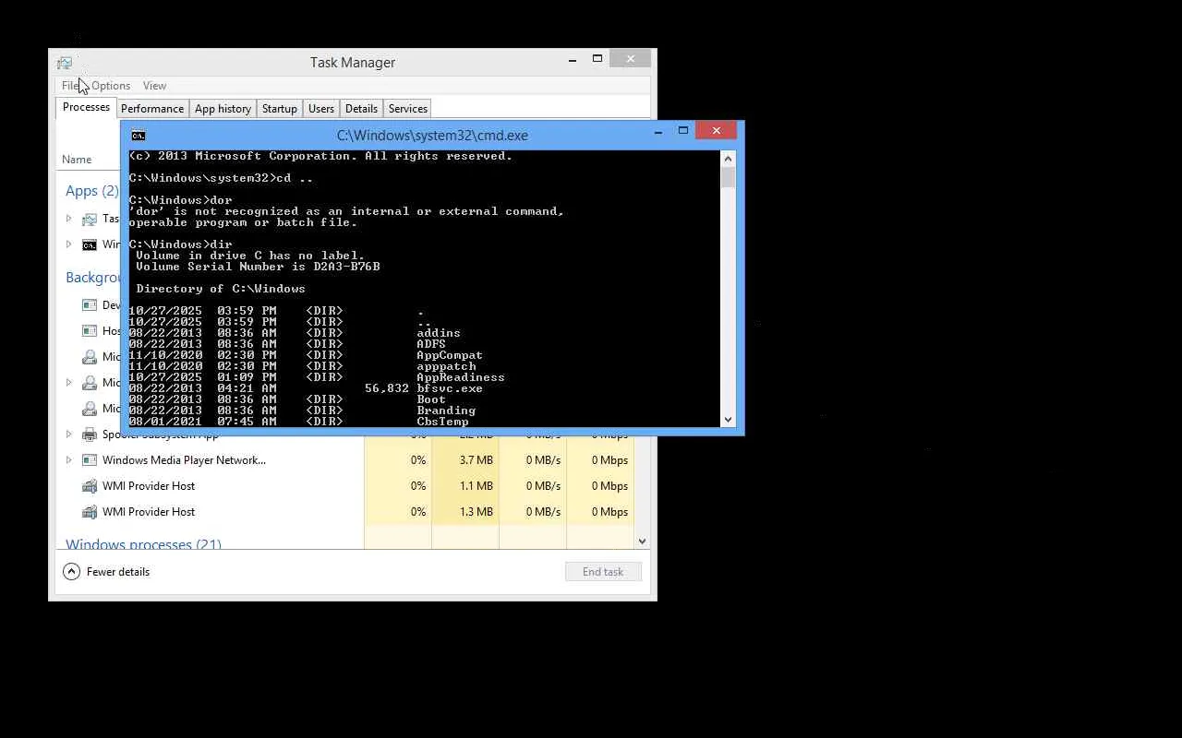The width and height of the screenshot is (1182, 738).
Task: Click the Task Manager window title text
Action: click(353, 63)
